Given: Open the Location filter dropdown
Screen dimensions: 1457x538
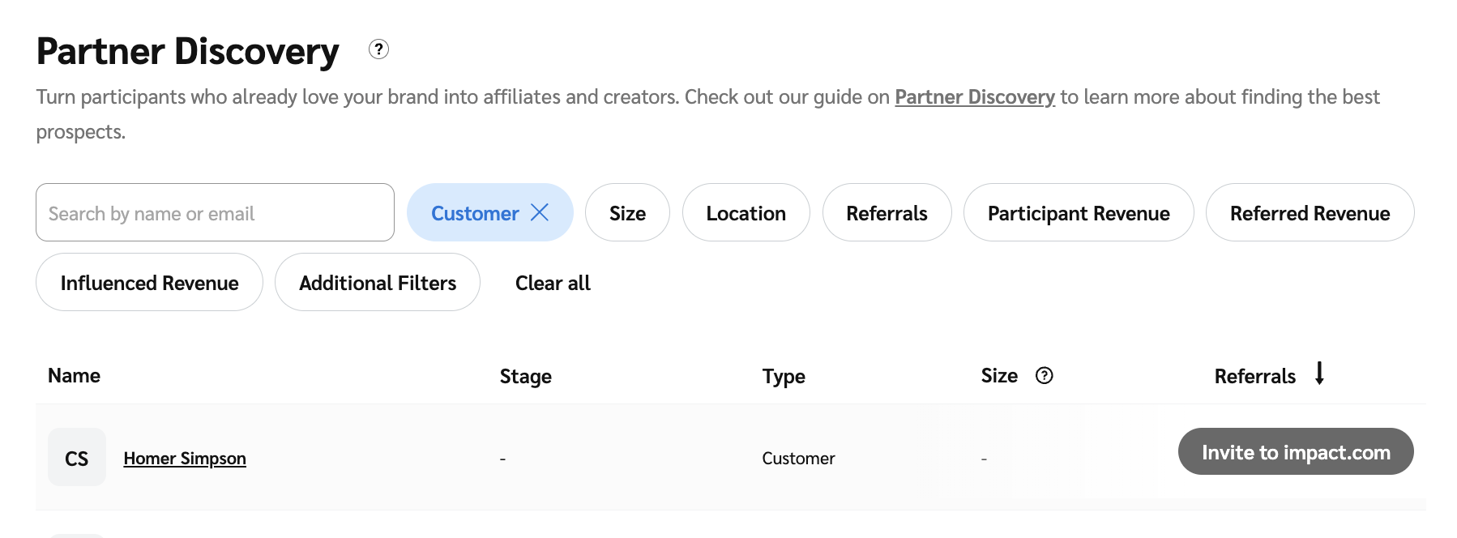Looking at the screenshot, I should pos(746,213).
